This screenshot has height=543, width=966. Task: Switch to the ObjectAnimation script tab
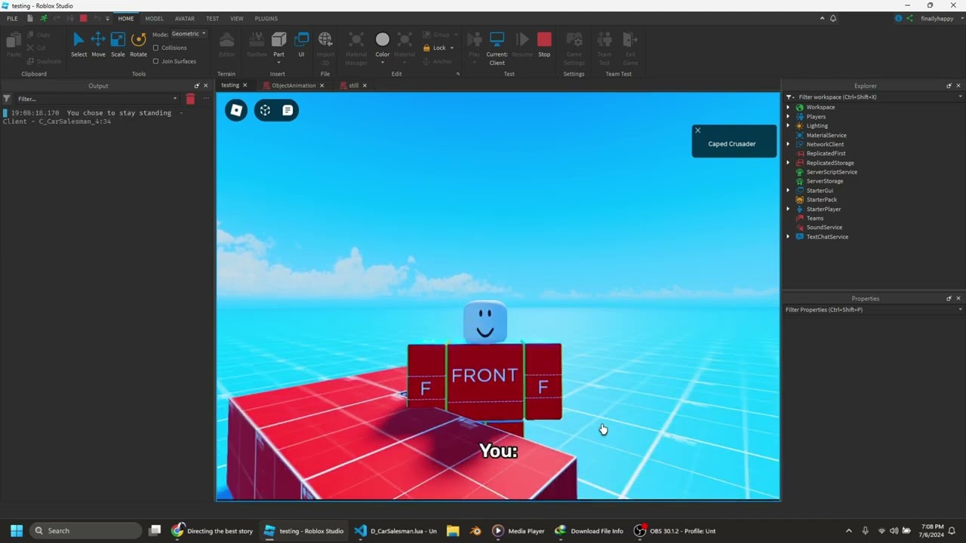point(294,85)
